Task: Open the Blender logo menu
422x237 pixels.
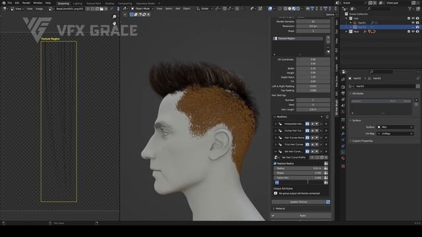Action: coord(4,3)
